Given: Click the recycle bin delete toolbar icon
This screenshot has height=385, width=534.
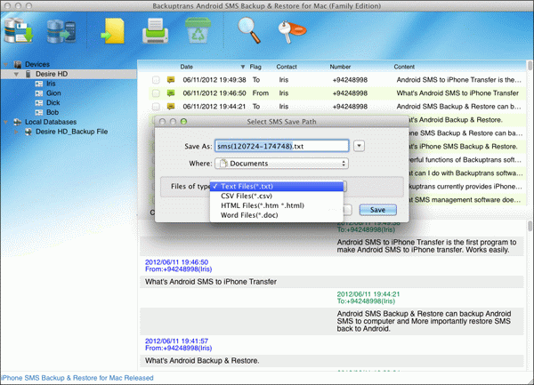Looking at the screenshot, I should point(198,30).
